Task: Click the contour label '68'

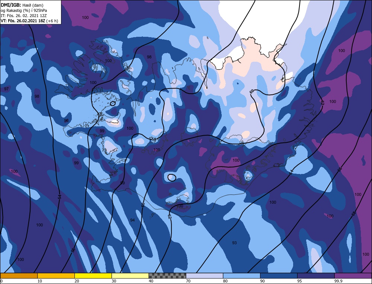Action: click(x=353, y=214)
